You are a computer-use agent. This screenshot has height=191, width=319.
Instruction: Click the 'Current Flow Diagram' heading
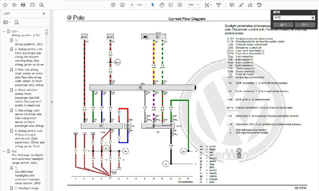pyautogui.click(x=187, y=19)
